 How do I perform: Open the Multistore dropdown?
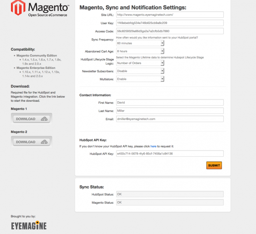click(x=140, y=79)
